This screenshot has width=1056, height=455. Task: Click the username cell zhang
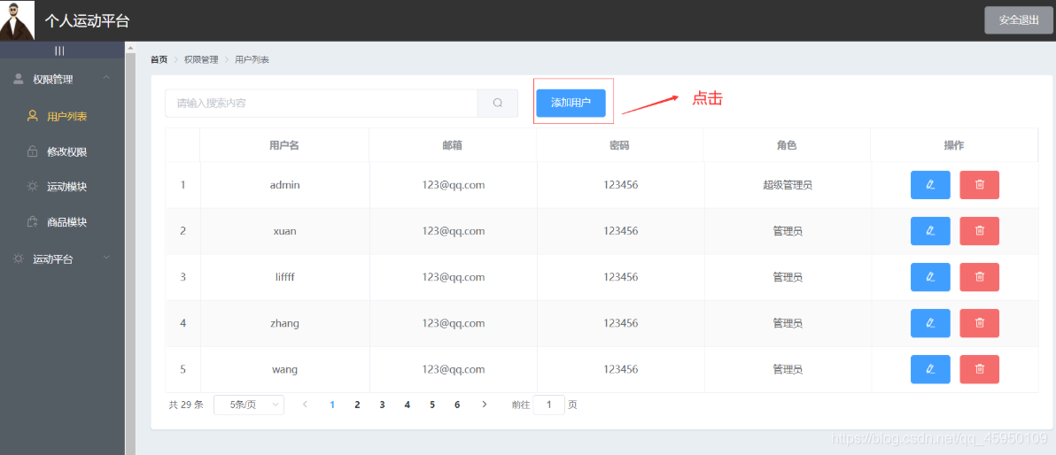(285, 323)
